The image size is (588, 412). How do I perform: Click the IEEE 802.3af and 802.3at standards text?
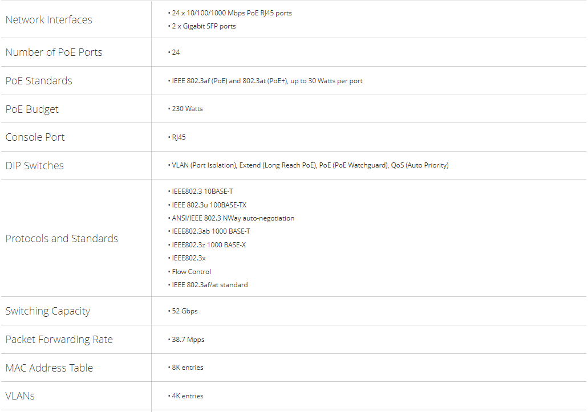point(267,81)
